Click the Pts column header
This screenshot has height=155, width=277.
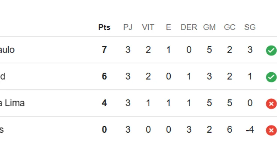(104, 28)
